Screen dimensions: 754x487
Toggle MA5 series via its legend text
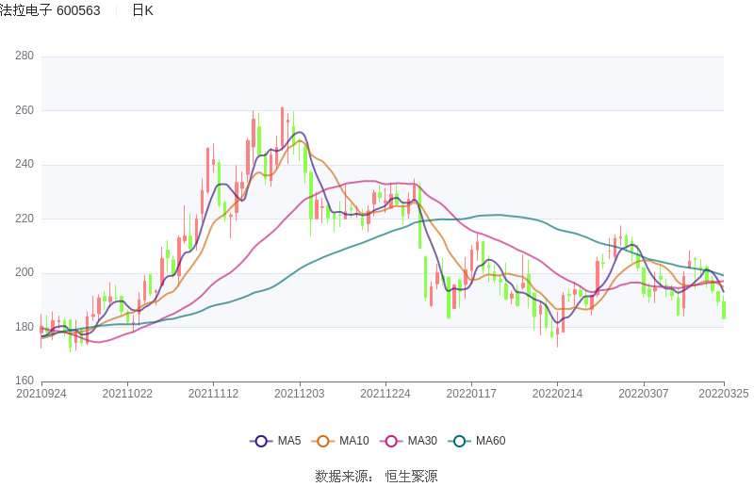coord(288,441)
